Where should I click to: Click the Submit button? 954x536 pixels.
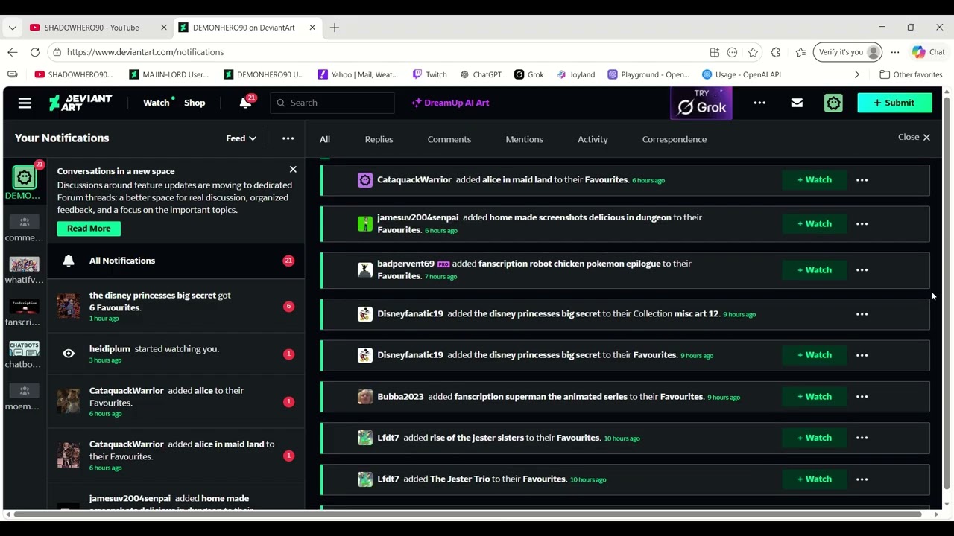click(894, 103)
